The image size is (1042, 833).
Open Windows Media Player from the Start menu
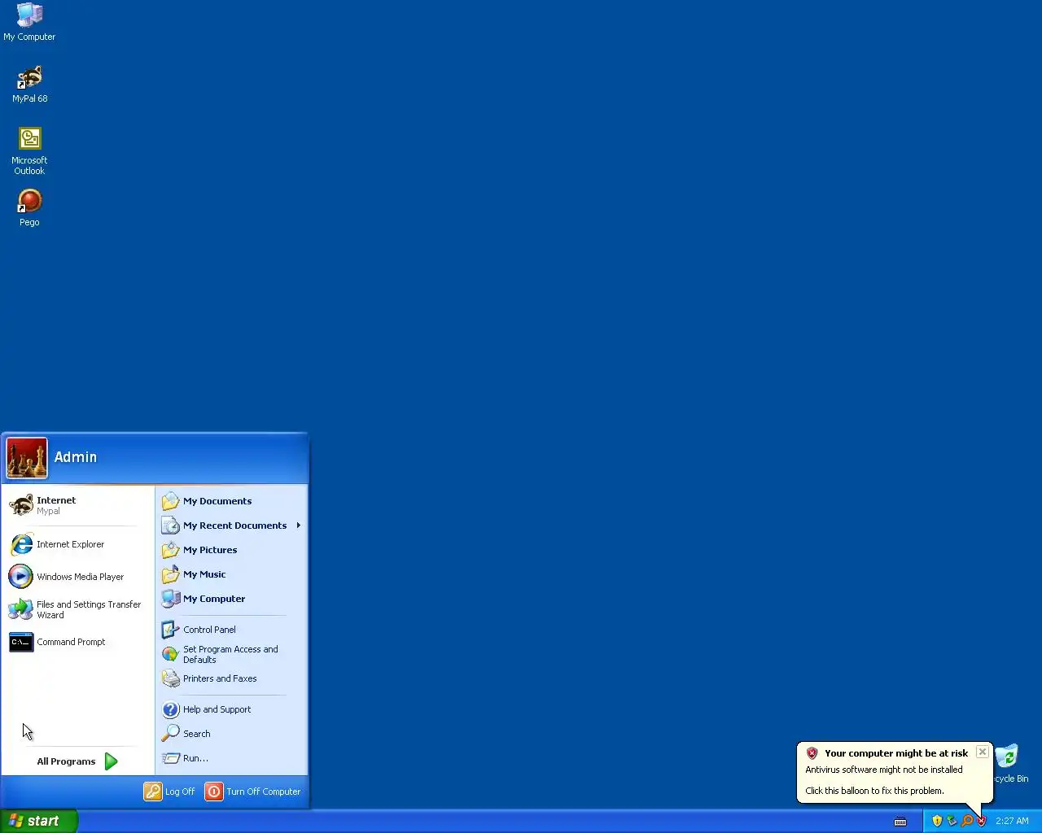tap(78, 577)
